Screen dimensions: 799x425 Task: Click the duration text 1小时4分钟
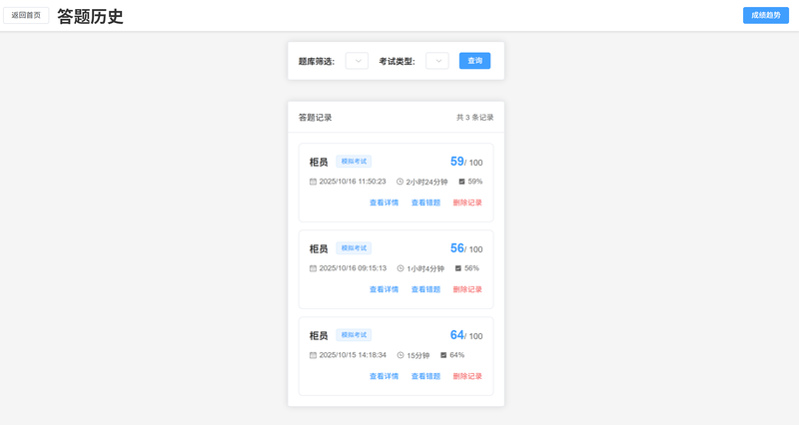(425, 268)
